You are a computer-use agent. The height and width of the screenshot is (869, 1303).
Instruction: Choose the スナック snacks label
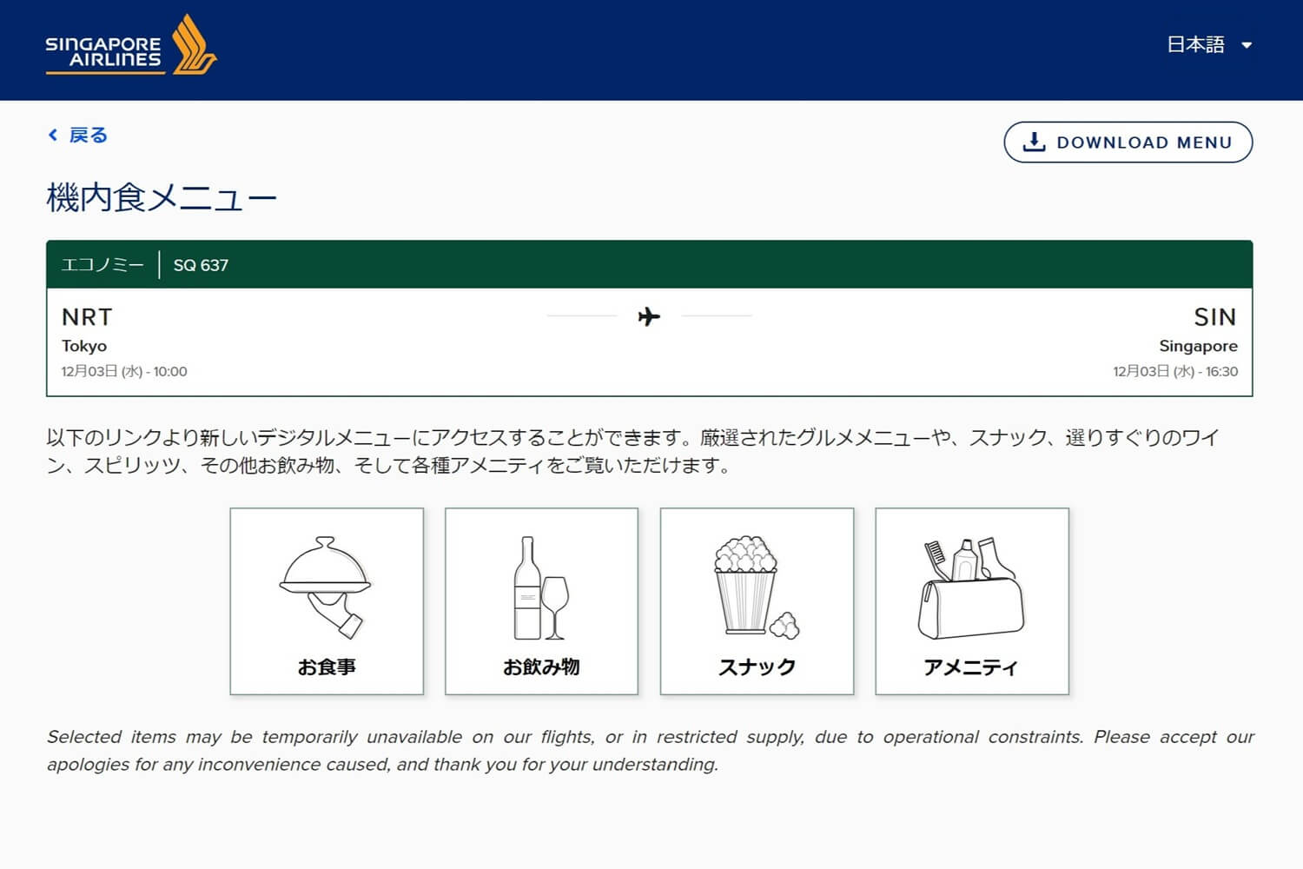(757, 667)
